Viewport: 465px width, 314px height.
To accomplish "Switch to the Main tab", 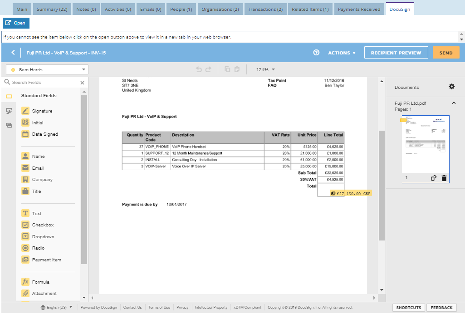I will pyautogui.click(x=22, y=9).
